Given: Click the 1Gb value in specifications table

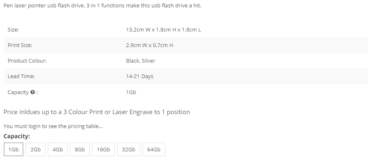Looking at the screenshot, I should click(131, 92).
